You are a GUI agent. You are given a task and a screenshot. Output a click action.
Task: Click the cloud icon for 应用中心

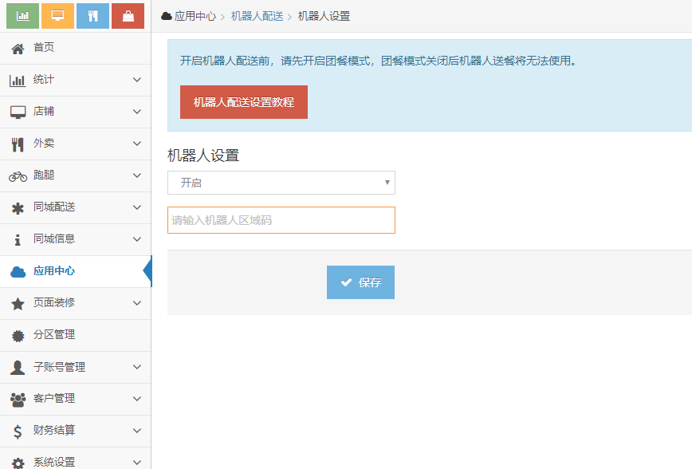coord(18,272)
